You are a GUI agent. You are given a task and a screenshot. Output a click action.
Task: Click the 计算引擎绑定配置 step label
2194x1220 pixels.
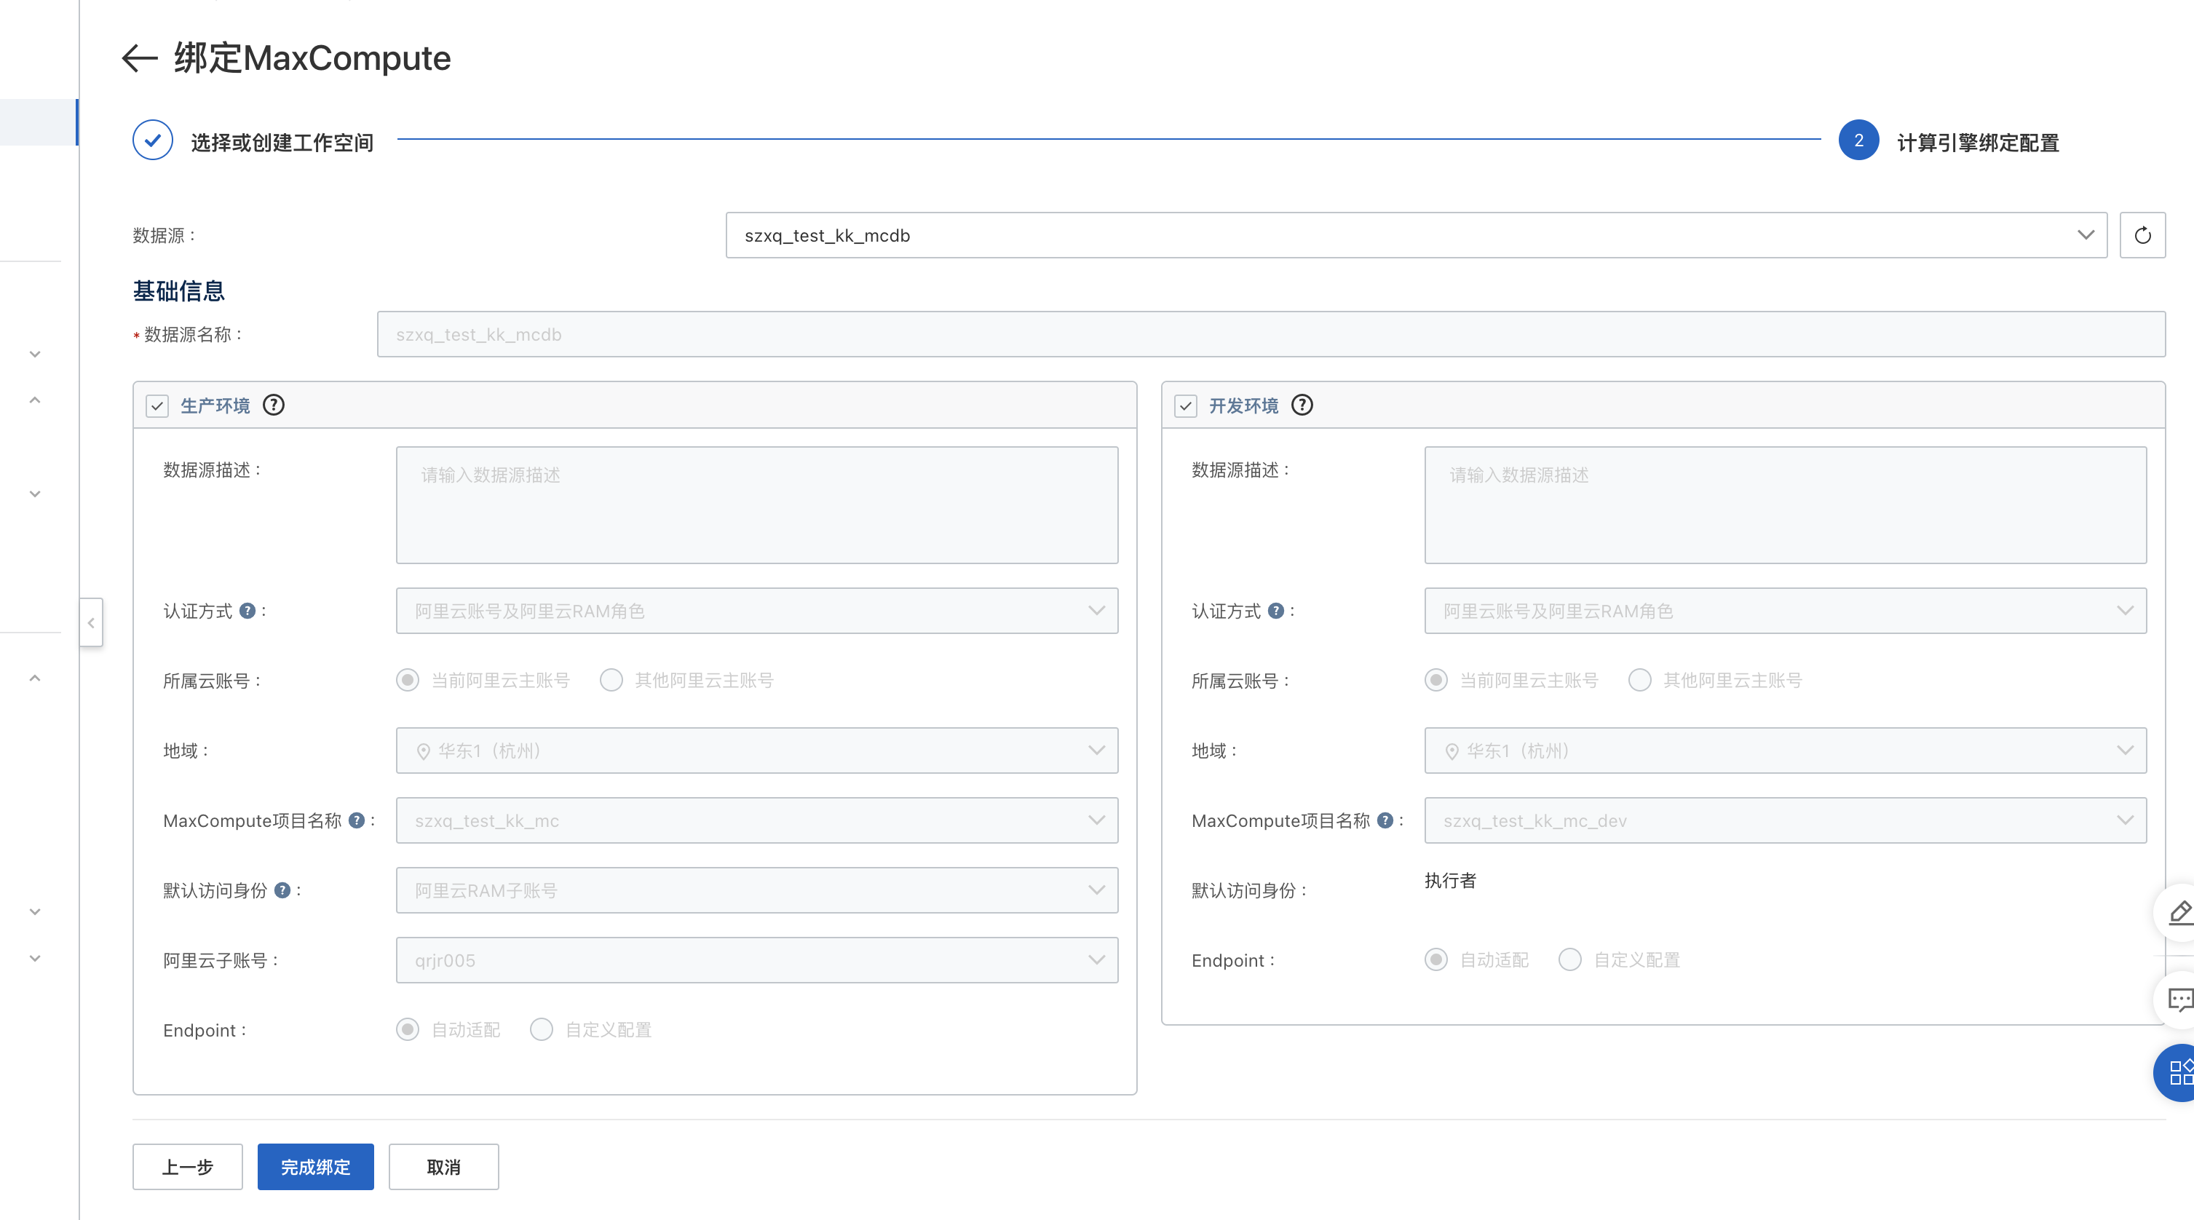point(1978,142)
